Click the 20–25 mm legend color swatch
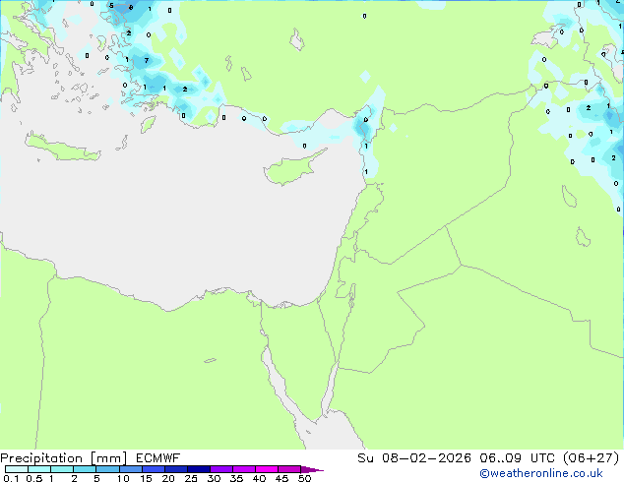 pyautogui.click(x=176, y=469)
